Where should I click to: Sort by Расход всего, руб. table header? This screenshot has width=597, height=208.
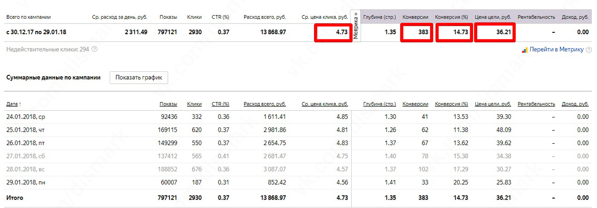click(264, 104)
